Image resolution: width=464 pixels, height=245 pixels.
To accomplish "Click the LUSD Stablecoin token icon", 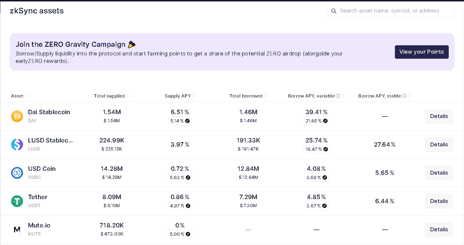I will pos(17,145).
